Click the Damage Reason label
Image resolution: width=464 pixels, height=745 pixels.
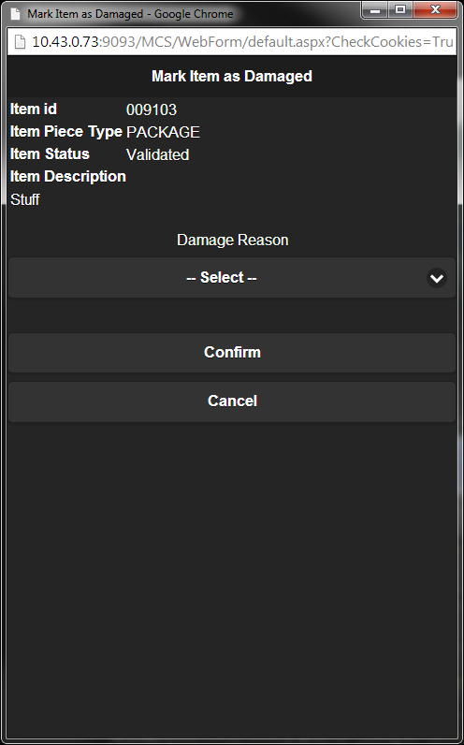click(x=232, y=240)
